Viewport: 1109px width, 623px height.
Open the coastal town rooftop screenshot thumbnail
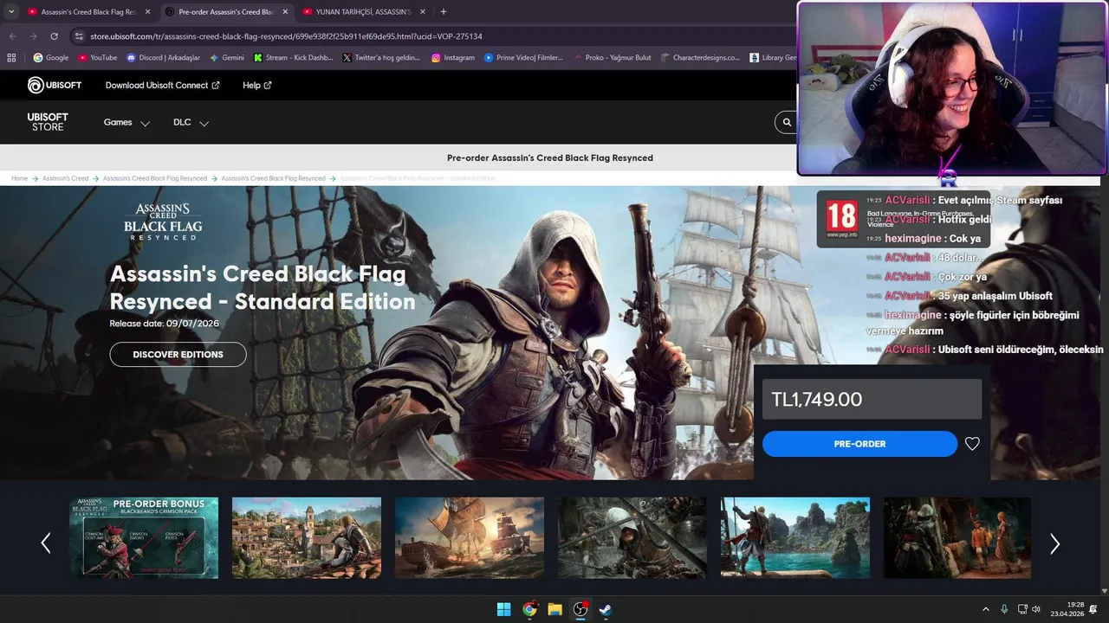point(307,537)
